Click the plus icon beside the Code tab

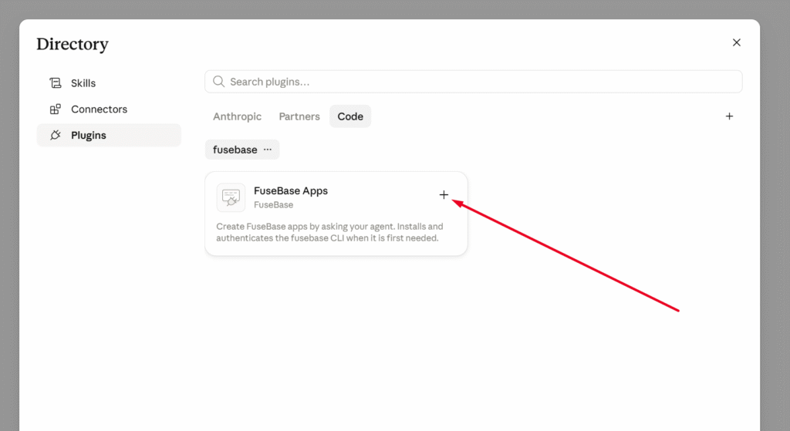pyautogui.click(x=729, y=116)
